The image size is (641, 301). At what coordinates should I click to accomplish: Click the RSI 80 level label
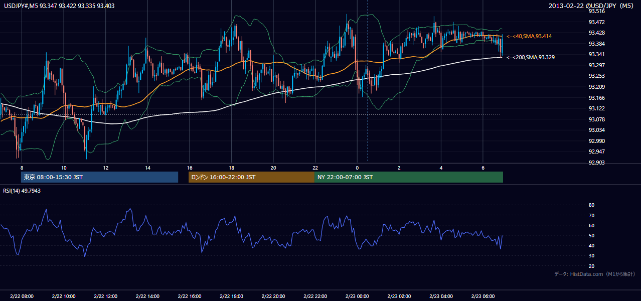tap(591, 205)
